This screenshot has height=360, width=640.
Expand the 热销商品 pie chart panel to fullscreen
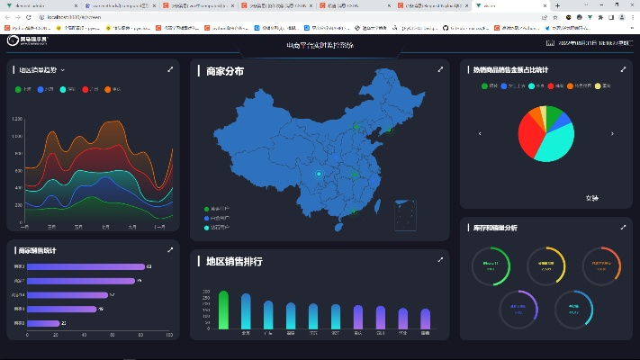point(623,69)
